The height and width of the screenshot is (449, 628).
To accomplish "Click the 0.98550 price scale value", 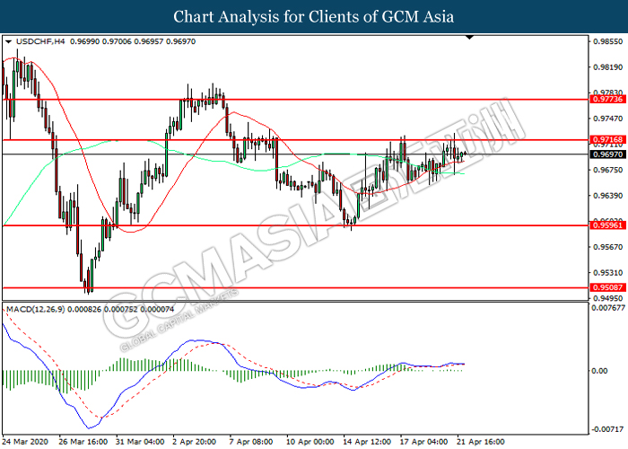I will tap(608, 41).
